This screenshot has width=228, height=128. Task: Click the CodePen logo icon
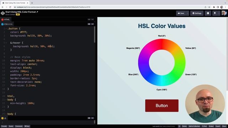pos(3,13)
